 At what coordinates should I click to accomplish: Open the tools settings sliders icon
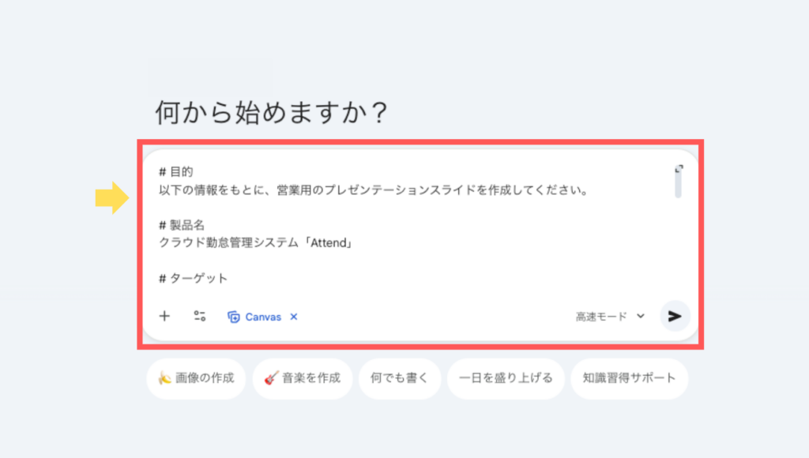click(200, 316)
